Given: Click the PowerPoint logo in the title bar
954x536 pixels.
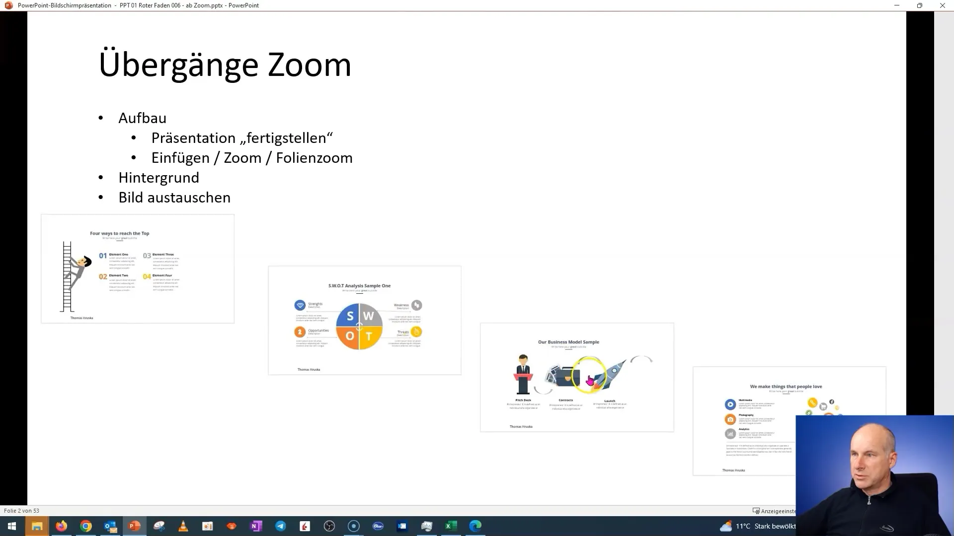Looking at the screenshot, I should pos(8,5).
